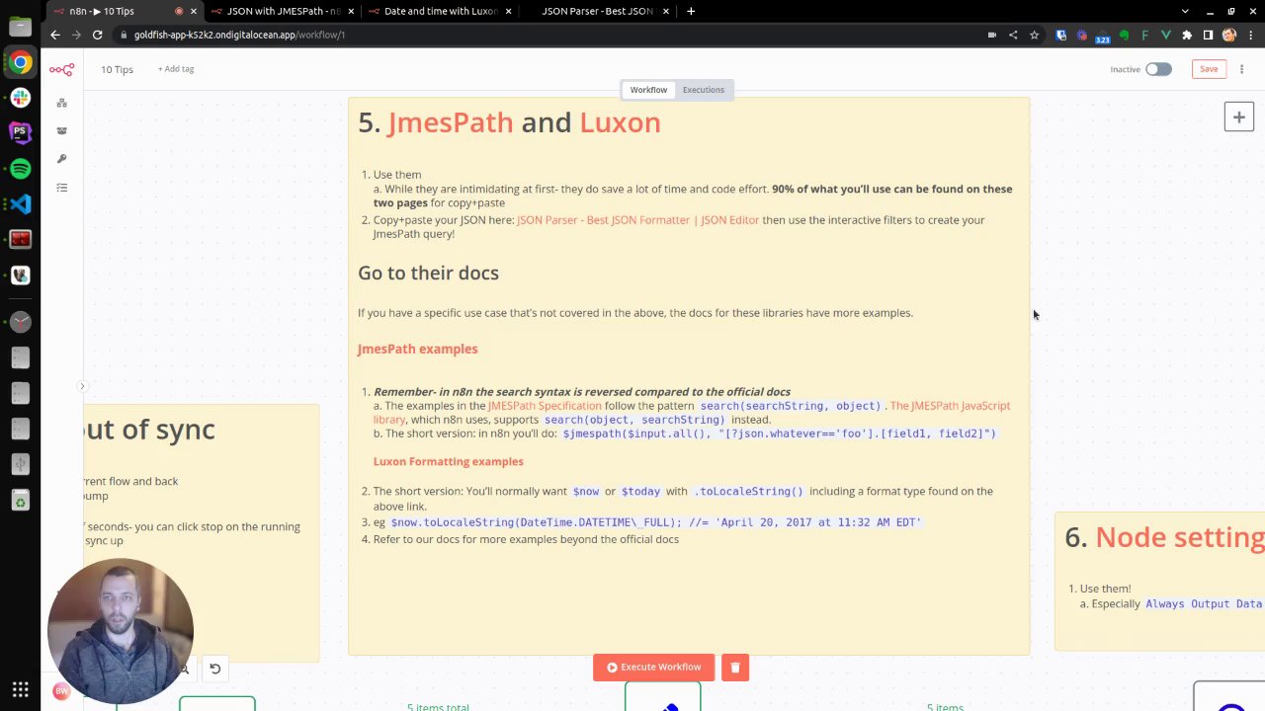Open the JmesPath heading link
The image size is (1265, 711).
coord(451,122)
